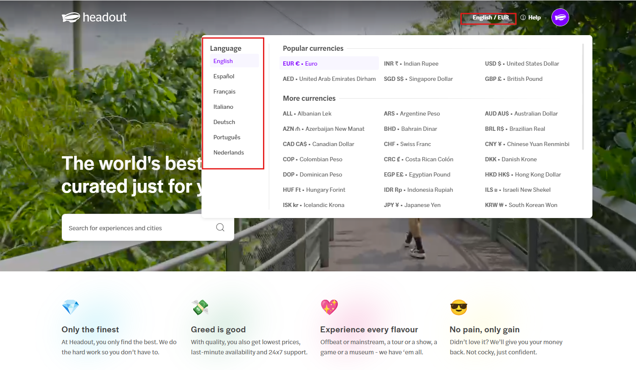This screenshot has width=636, height=370.
Task: Select Español language option
Action: pyautogui.click(x=224, y=76)
